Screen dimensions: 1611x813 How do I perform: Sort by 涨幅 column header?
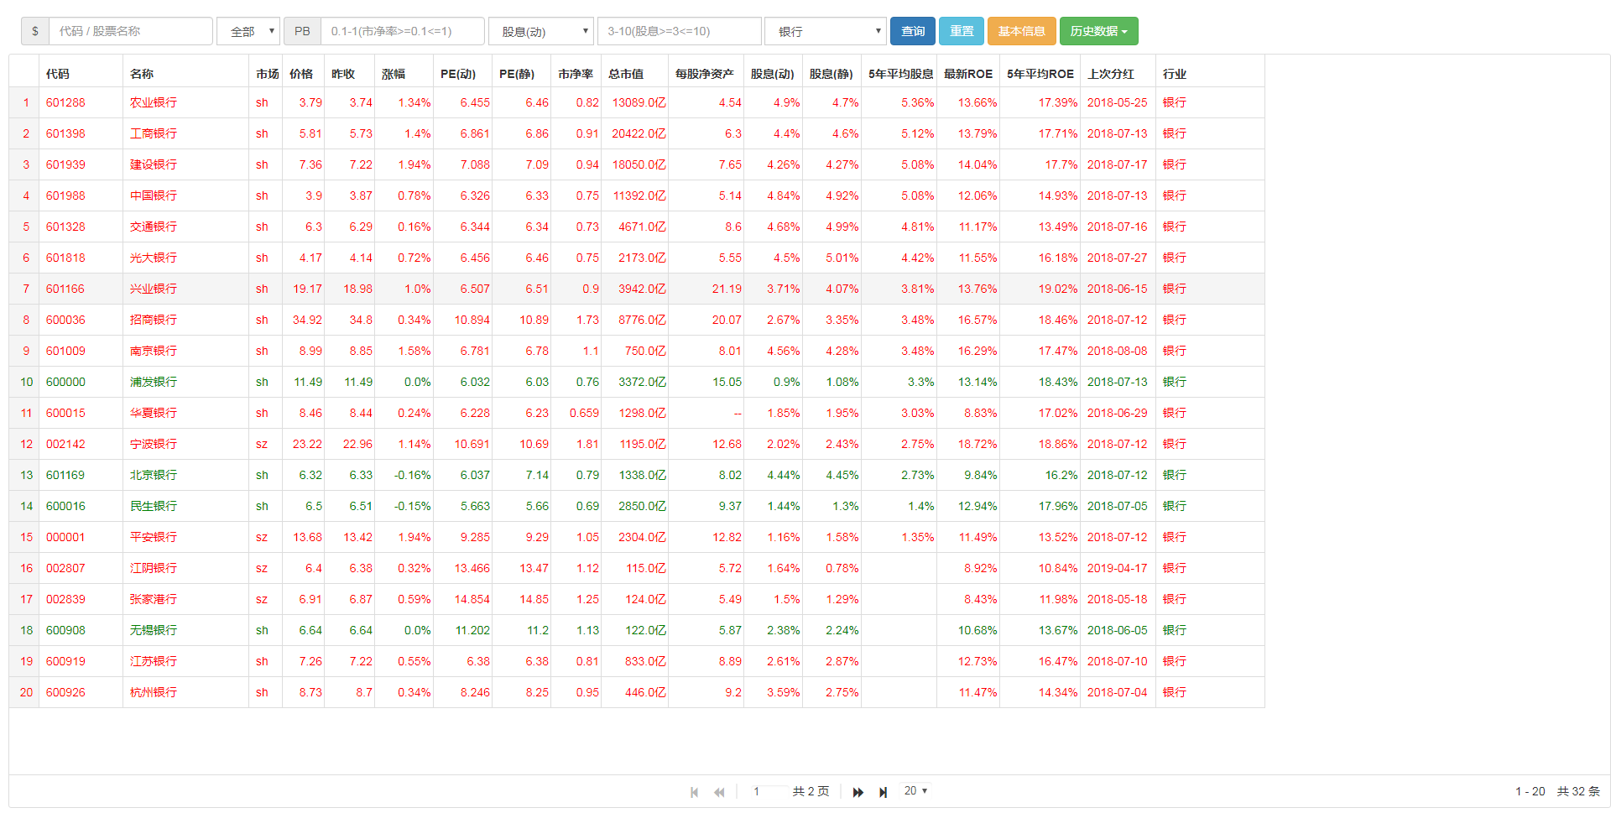click(394, 74)
